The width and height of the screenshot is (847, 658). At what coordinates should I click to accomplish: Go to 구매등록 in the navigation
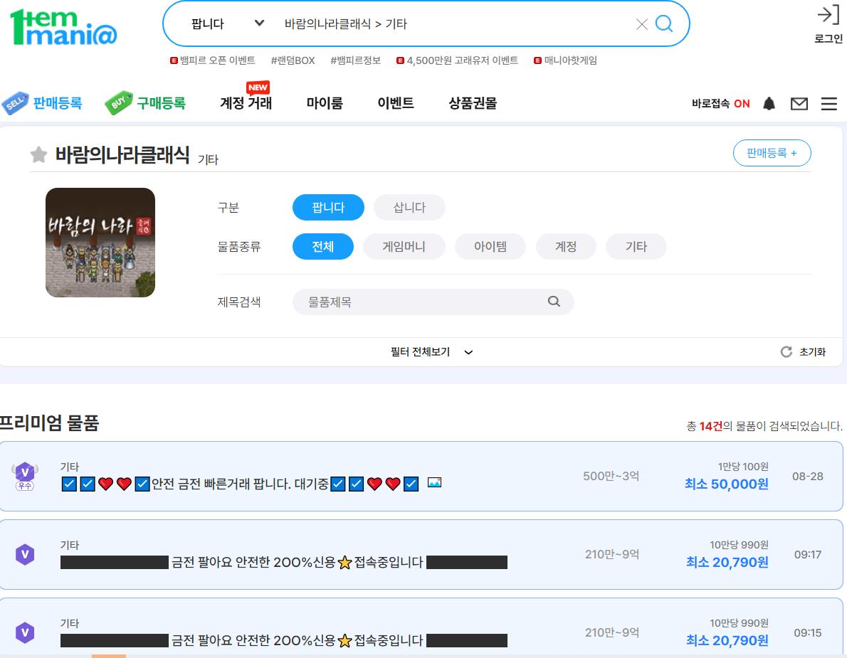[145, 102]
